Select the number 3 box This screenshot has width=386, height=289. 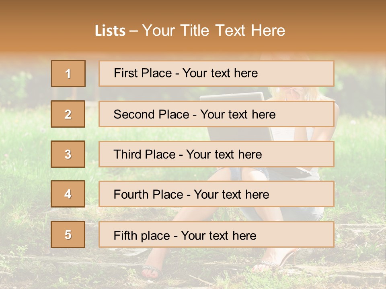[68, 154]
